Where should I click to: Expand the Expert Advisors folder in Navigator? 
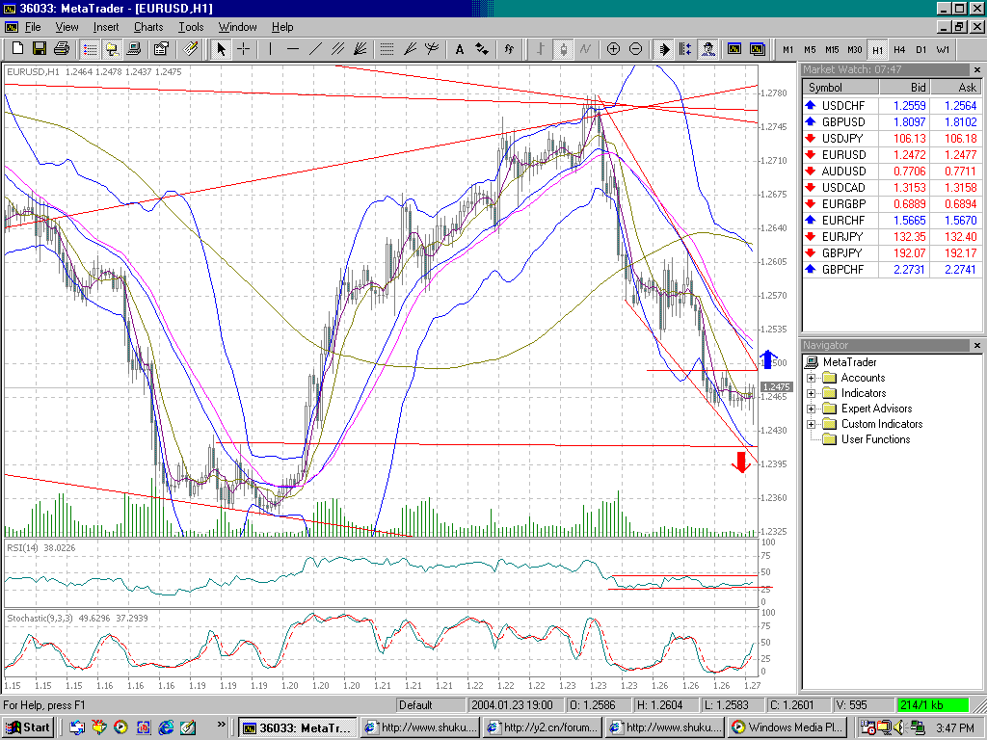[x=812, y=409]
